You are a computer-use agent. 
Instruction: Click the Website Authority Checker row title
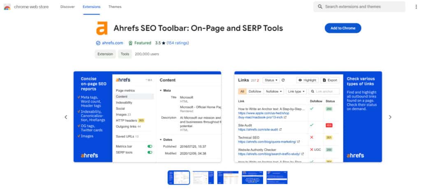257,150
